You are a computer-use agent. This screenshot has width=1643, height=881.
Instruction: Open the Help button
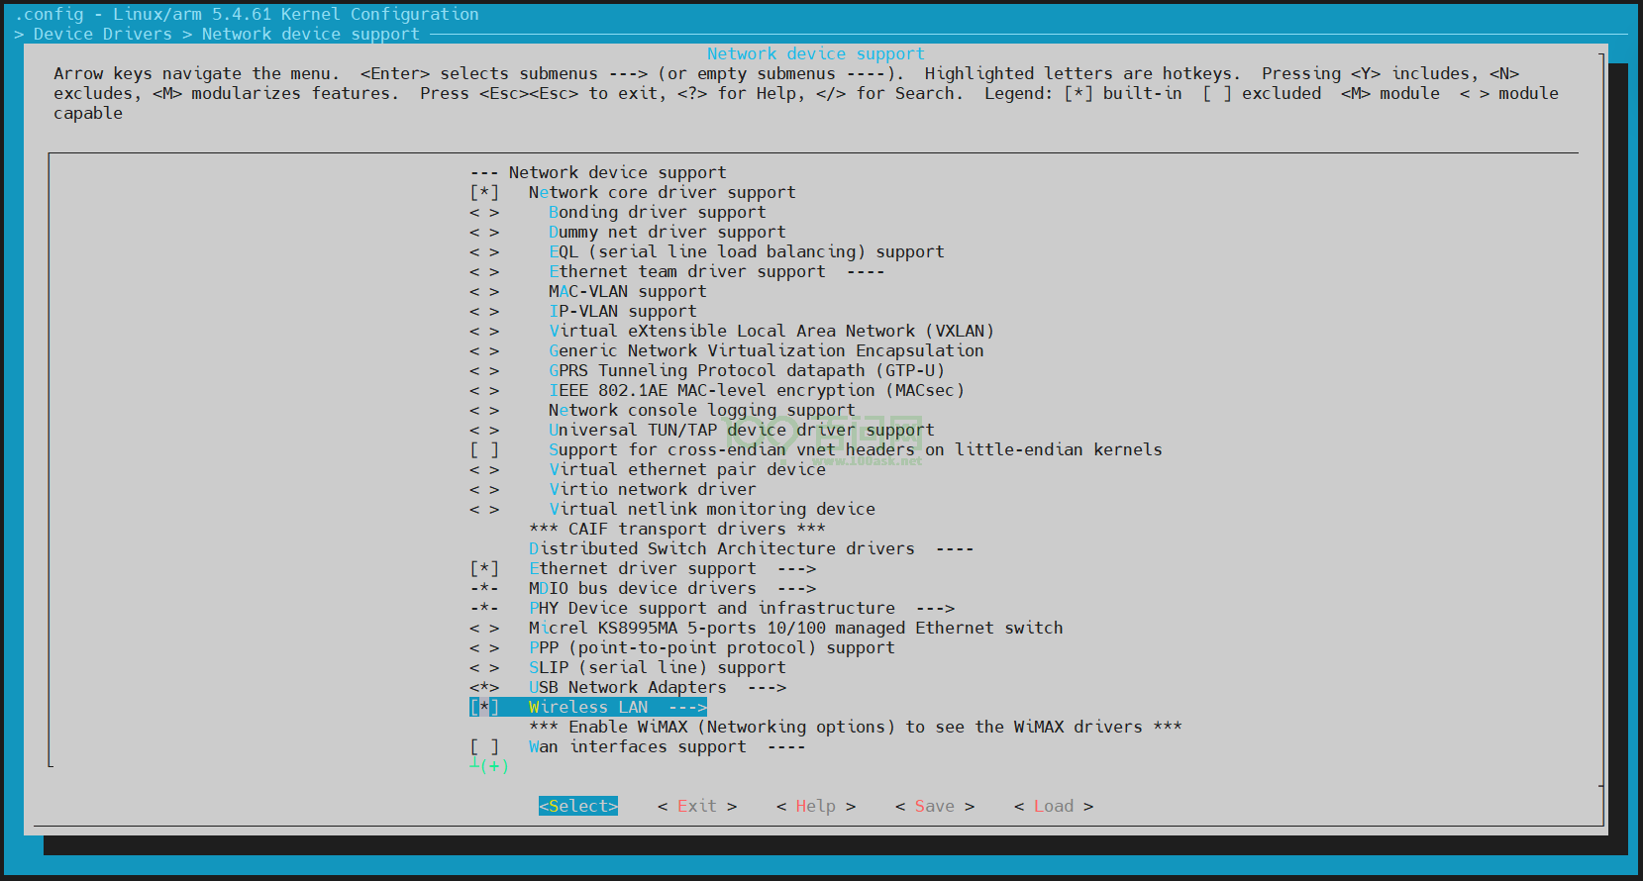pos(815,807)
